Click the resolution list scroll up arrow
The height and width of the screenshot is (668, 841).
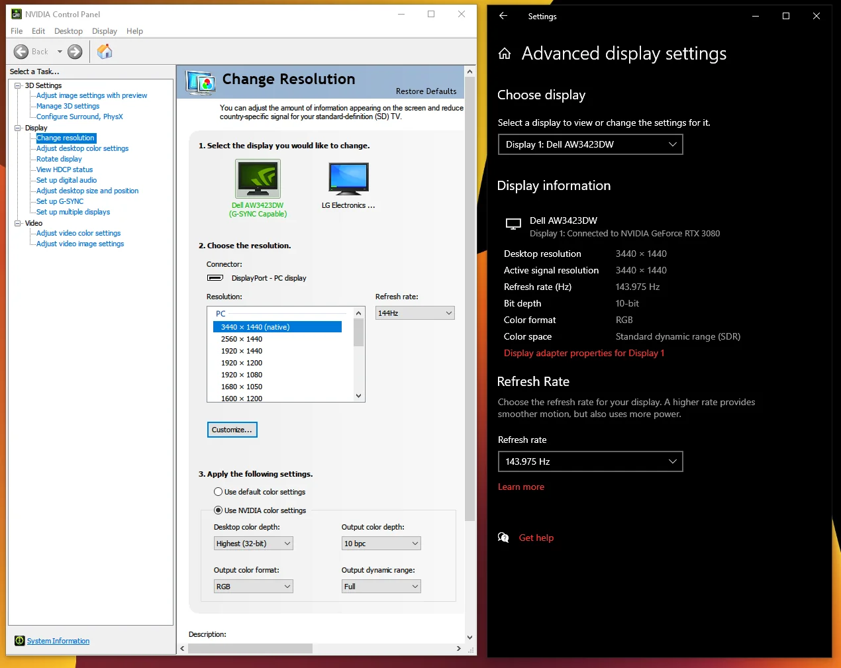pos(359,314)
